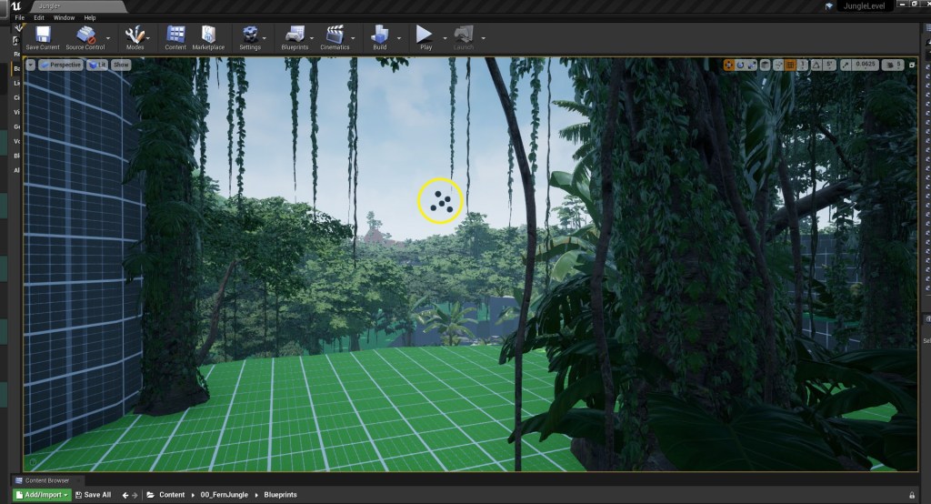This screenshot has width=931, height=504.
Task: Toggle grid snapping in the viewport
Action: tap(790, 65)
